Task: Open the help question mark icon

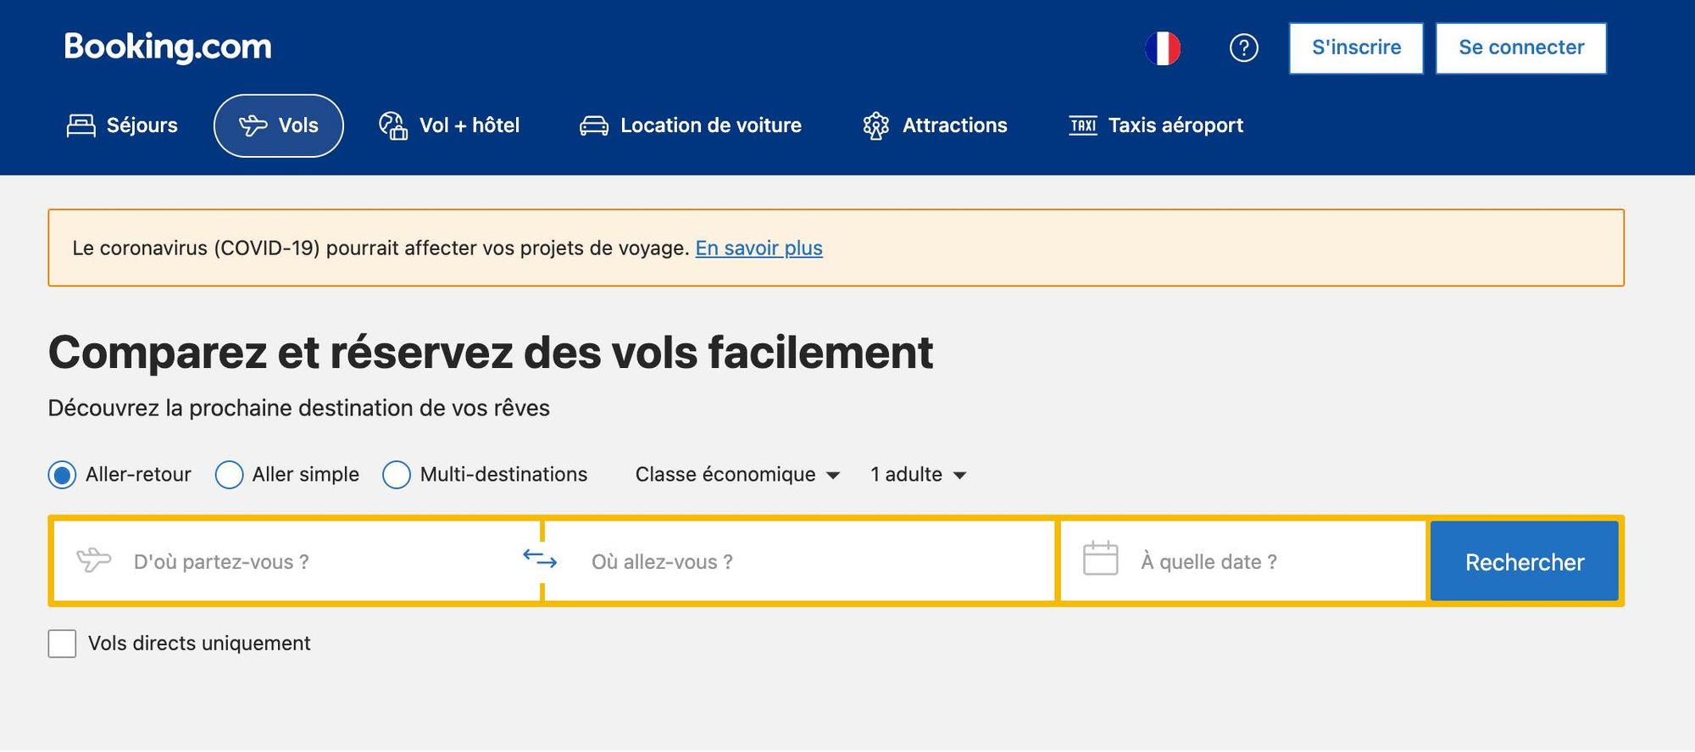Action: [1244, 48]
